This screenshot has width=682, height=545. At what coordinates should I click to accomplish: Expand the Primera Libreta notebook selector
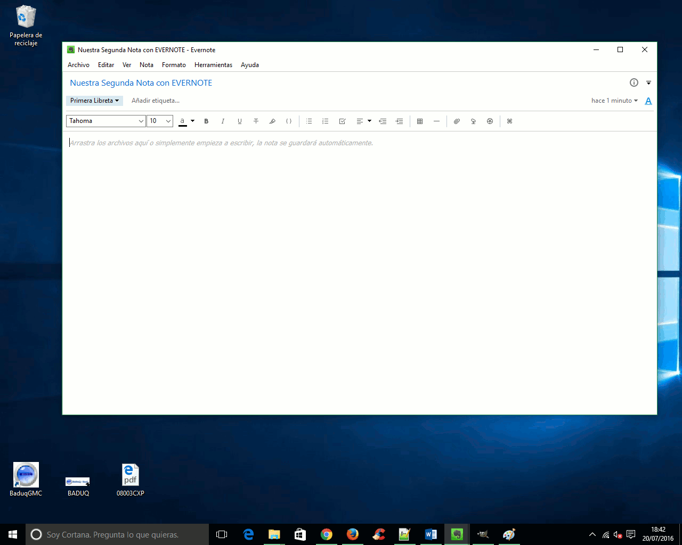point(94,101)
